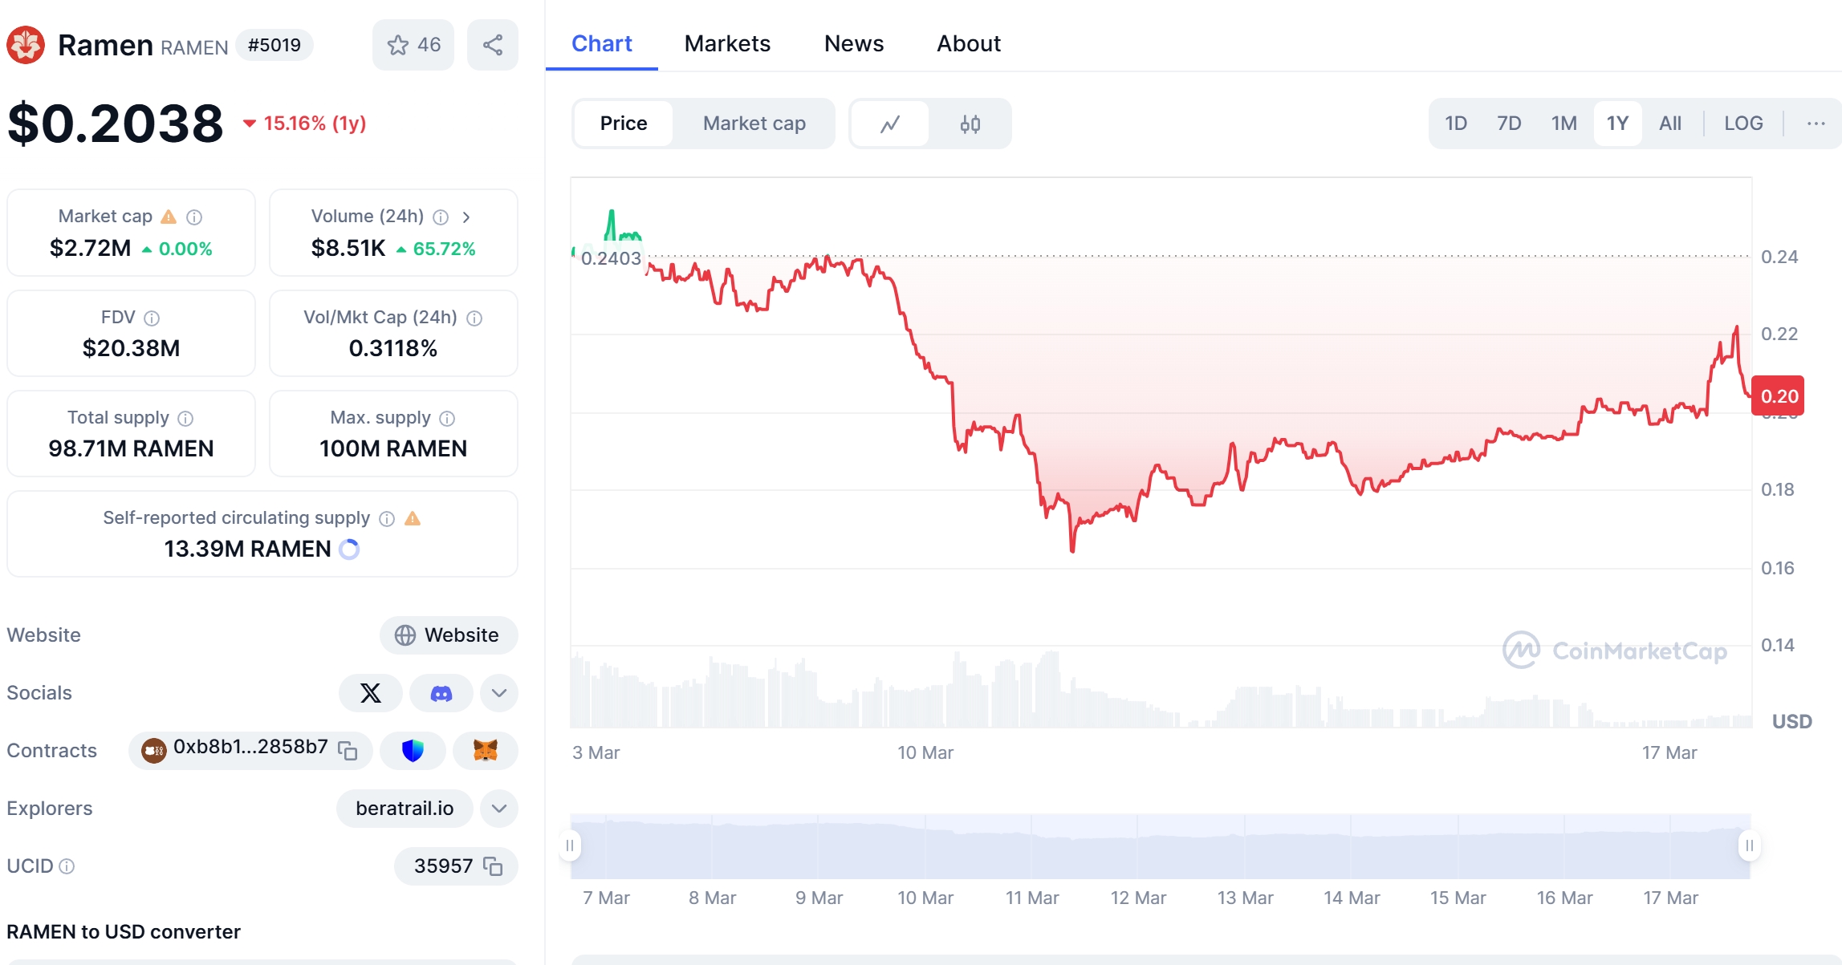Grab the right range slider handle

[1750, 845]
